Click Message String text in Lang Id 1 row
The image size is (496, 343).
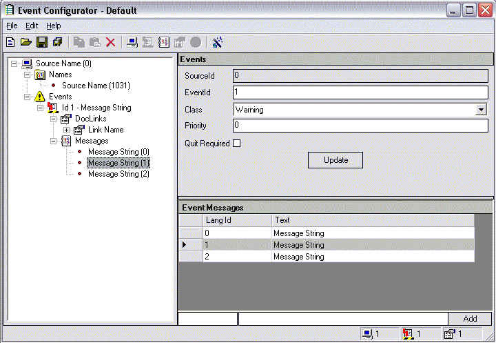pyautogui.click(x=298, y=245)
